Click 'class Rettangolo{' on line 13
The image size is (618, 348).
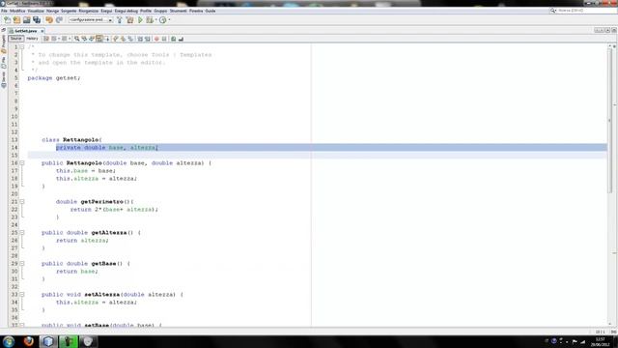click(x=72, y=139)
